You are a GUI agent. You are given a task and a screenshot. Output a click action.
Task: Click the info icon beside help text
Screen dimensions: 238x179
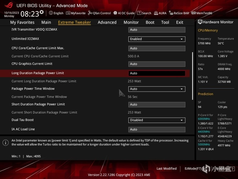click(x=6, y=142)
